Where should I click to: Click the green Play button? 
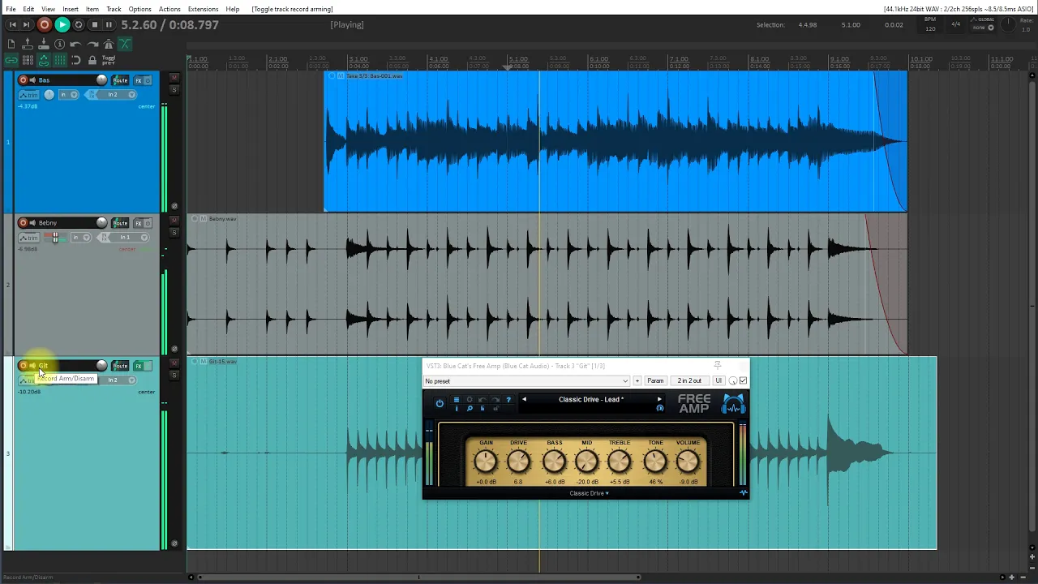(x=62, y=25)
